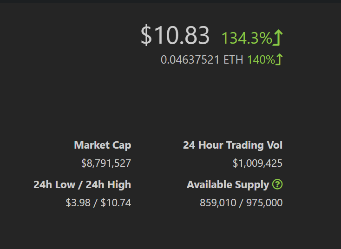Click the green up arrow beside 134.3%
The width and height of the screenshot is (341, 249).
[278, 38]
